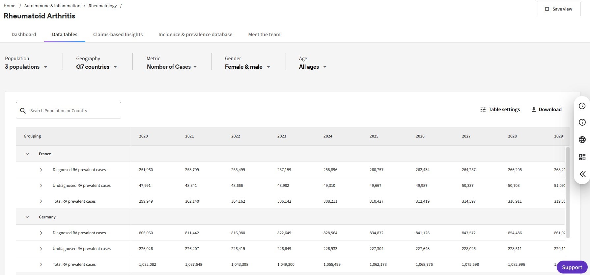Open the Metric Number of Cases dropdown

coord(172,67)
